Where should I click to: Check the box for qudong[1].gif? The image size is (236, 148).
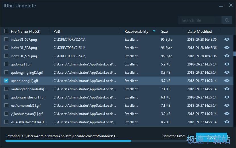(x=6, y=64)
